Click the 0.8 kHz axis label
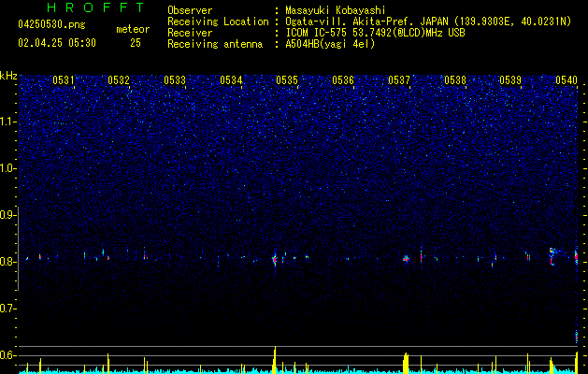This screenshot has height=374, width=588. pyautogui.click(x=8, y=262)
